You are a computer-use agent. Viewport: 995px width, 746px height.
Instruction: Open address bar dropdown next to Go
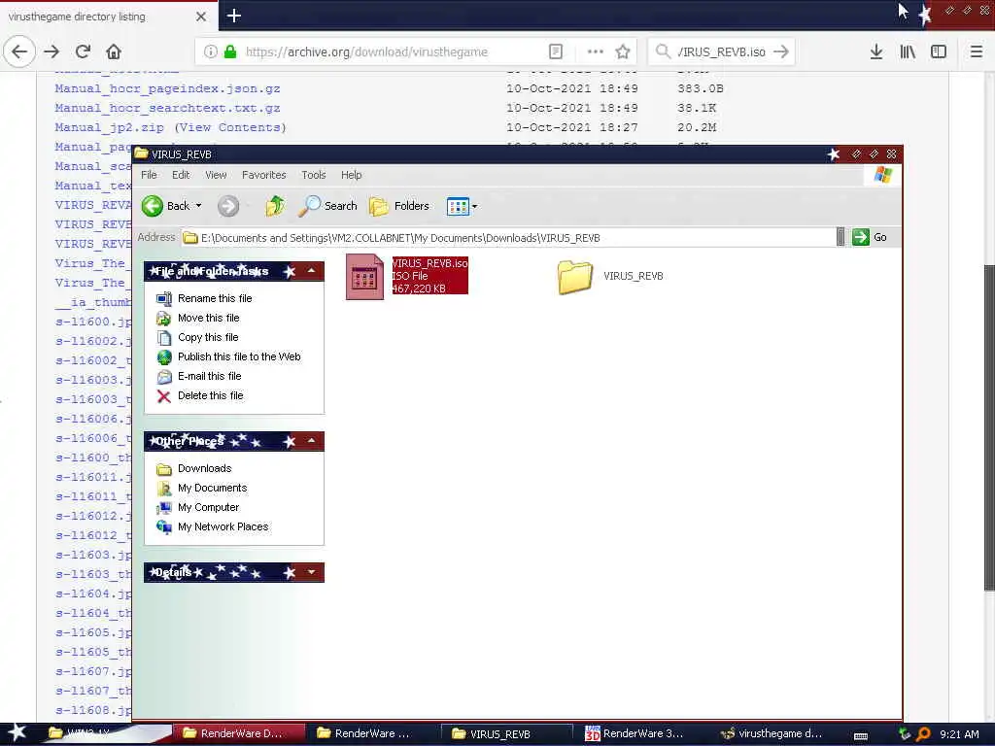tap(841, 237)
